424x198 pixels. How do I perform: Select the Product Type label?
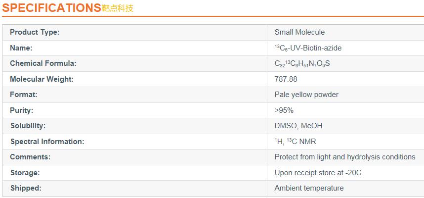pyautogui.click(x=35, y=32)
